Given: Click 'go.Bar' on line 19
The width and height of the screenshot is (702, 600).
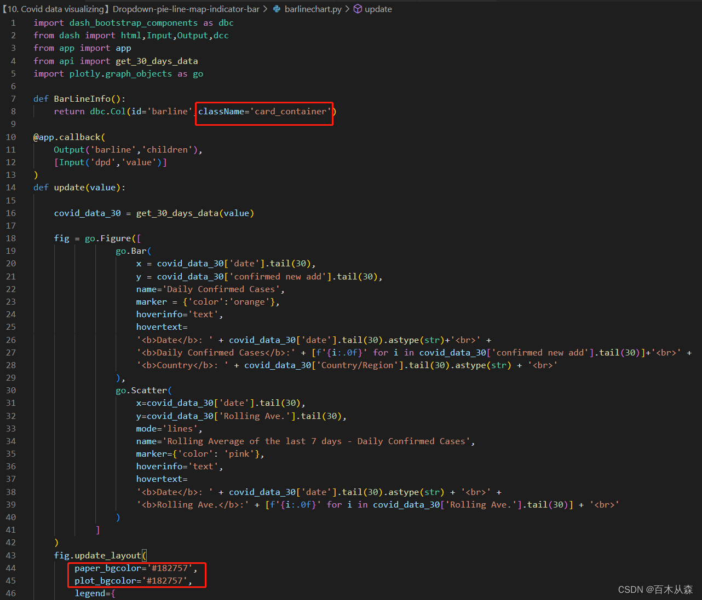Looking at the screenshot, I should pos(131,251).
